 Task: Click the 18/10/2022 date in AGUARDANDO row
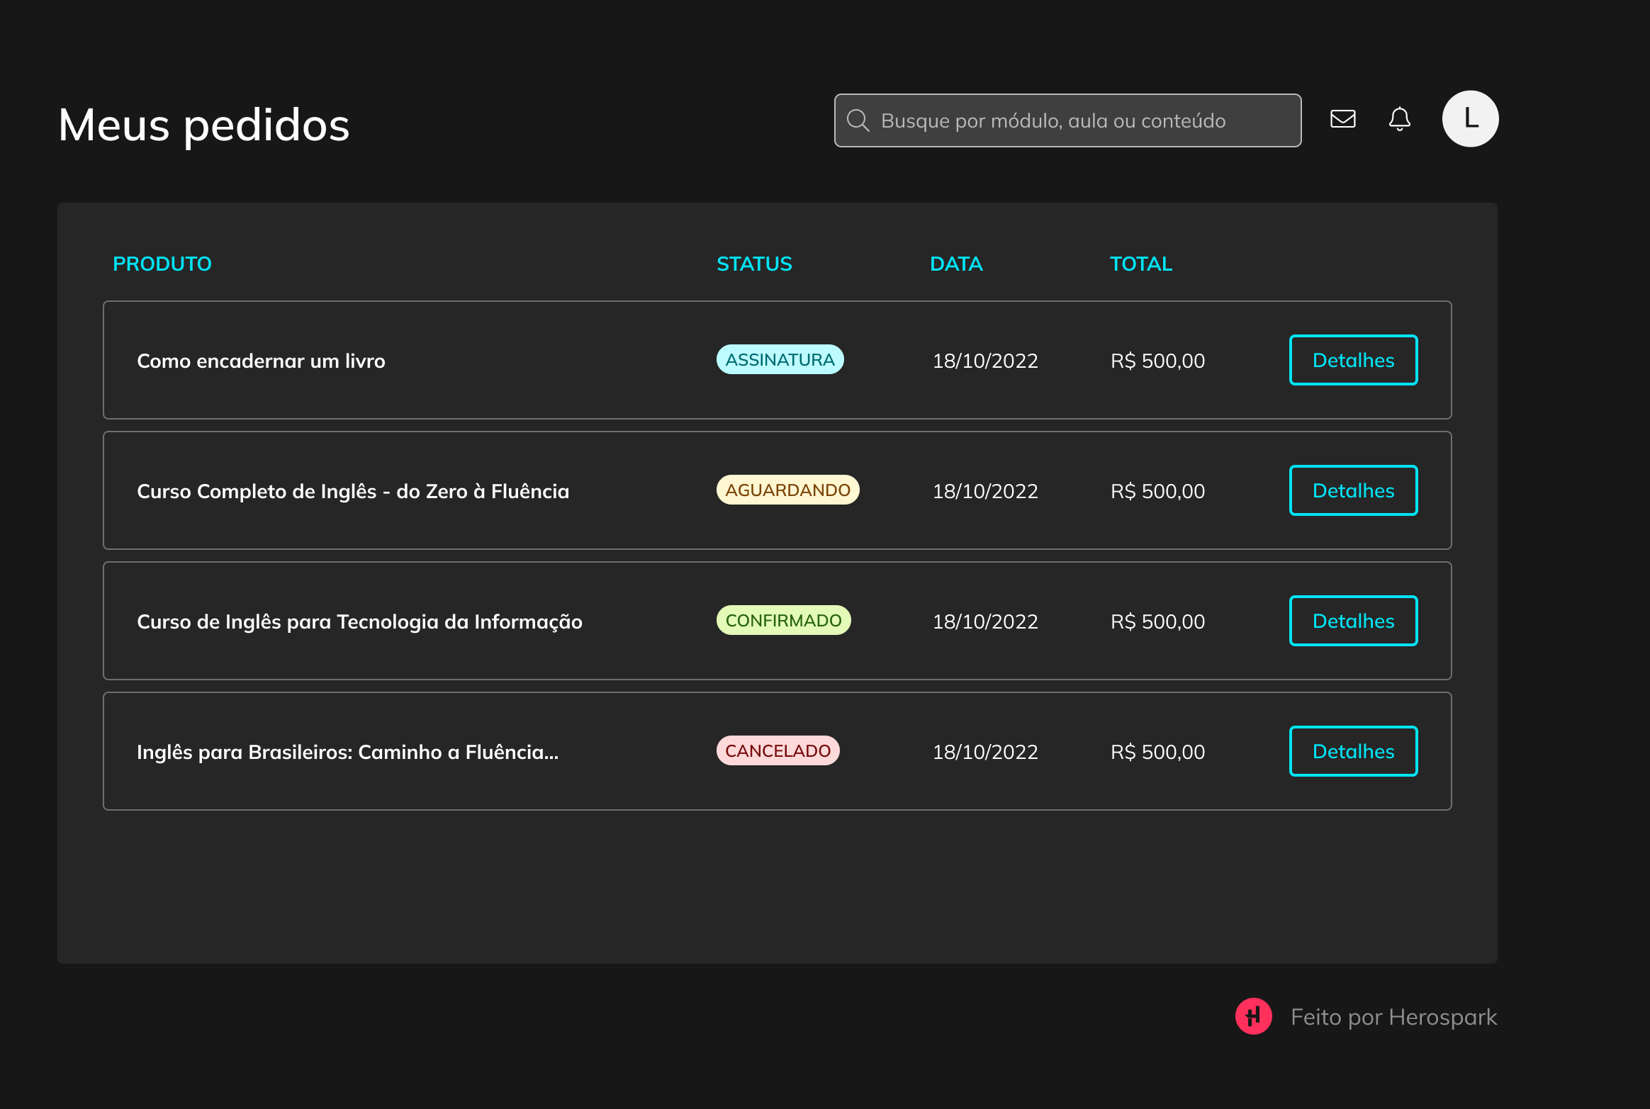[985, 491]
